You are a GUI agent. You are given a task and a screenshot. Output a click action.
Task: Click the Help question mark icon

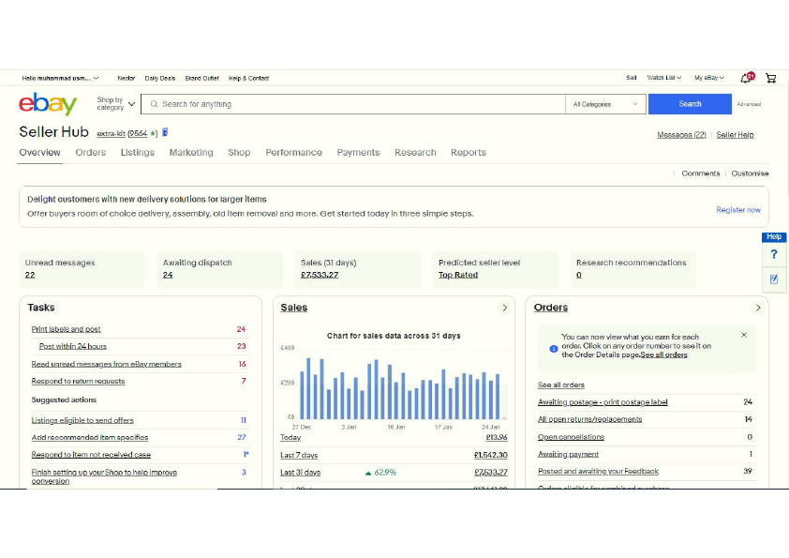point(774,254)
